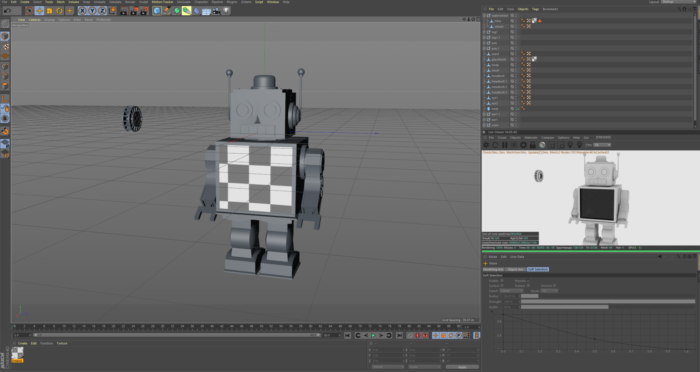Screen dimensions: 700x372
Task: Click the Apply button
Action: click(x=462, y=367)
